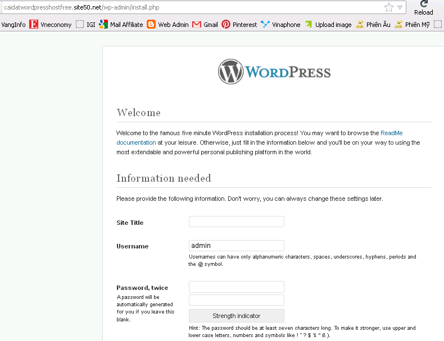Open the Vneconomy bookmark label
The width and height of the screenshot is (444, 341).
(56, 25)
